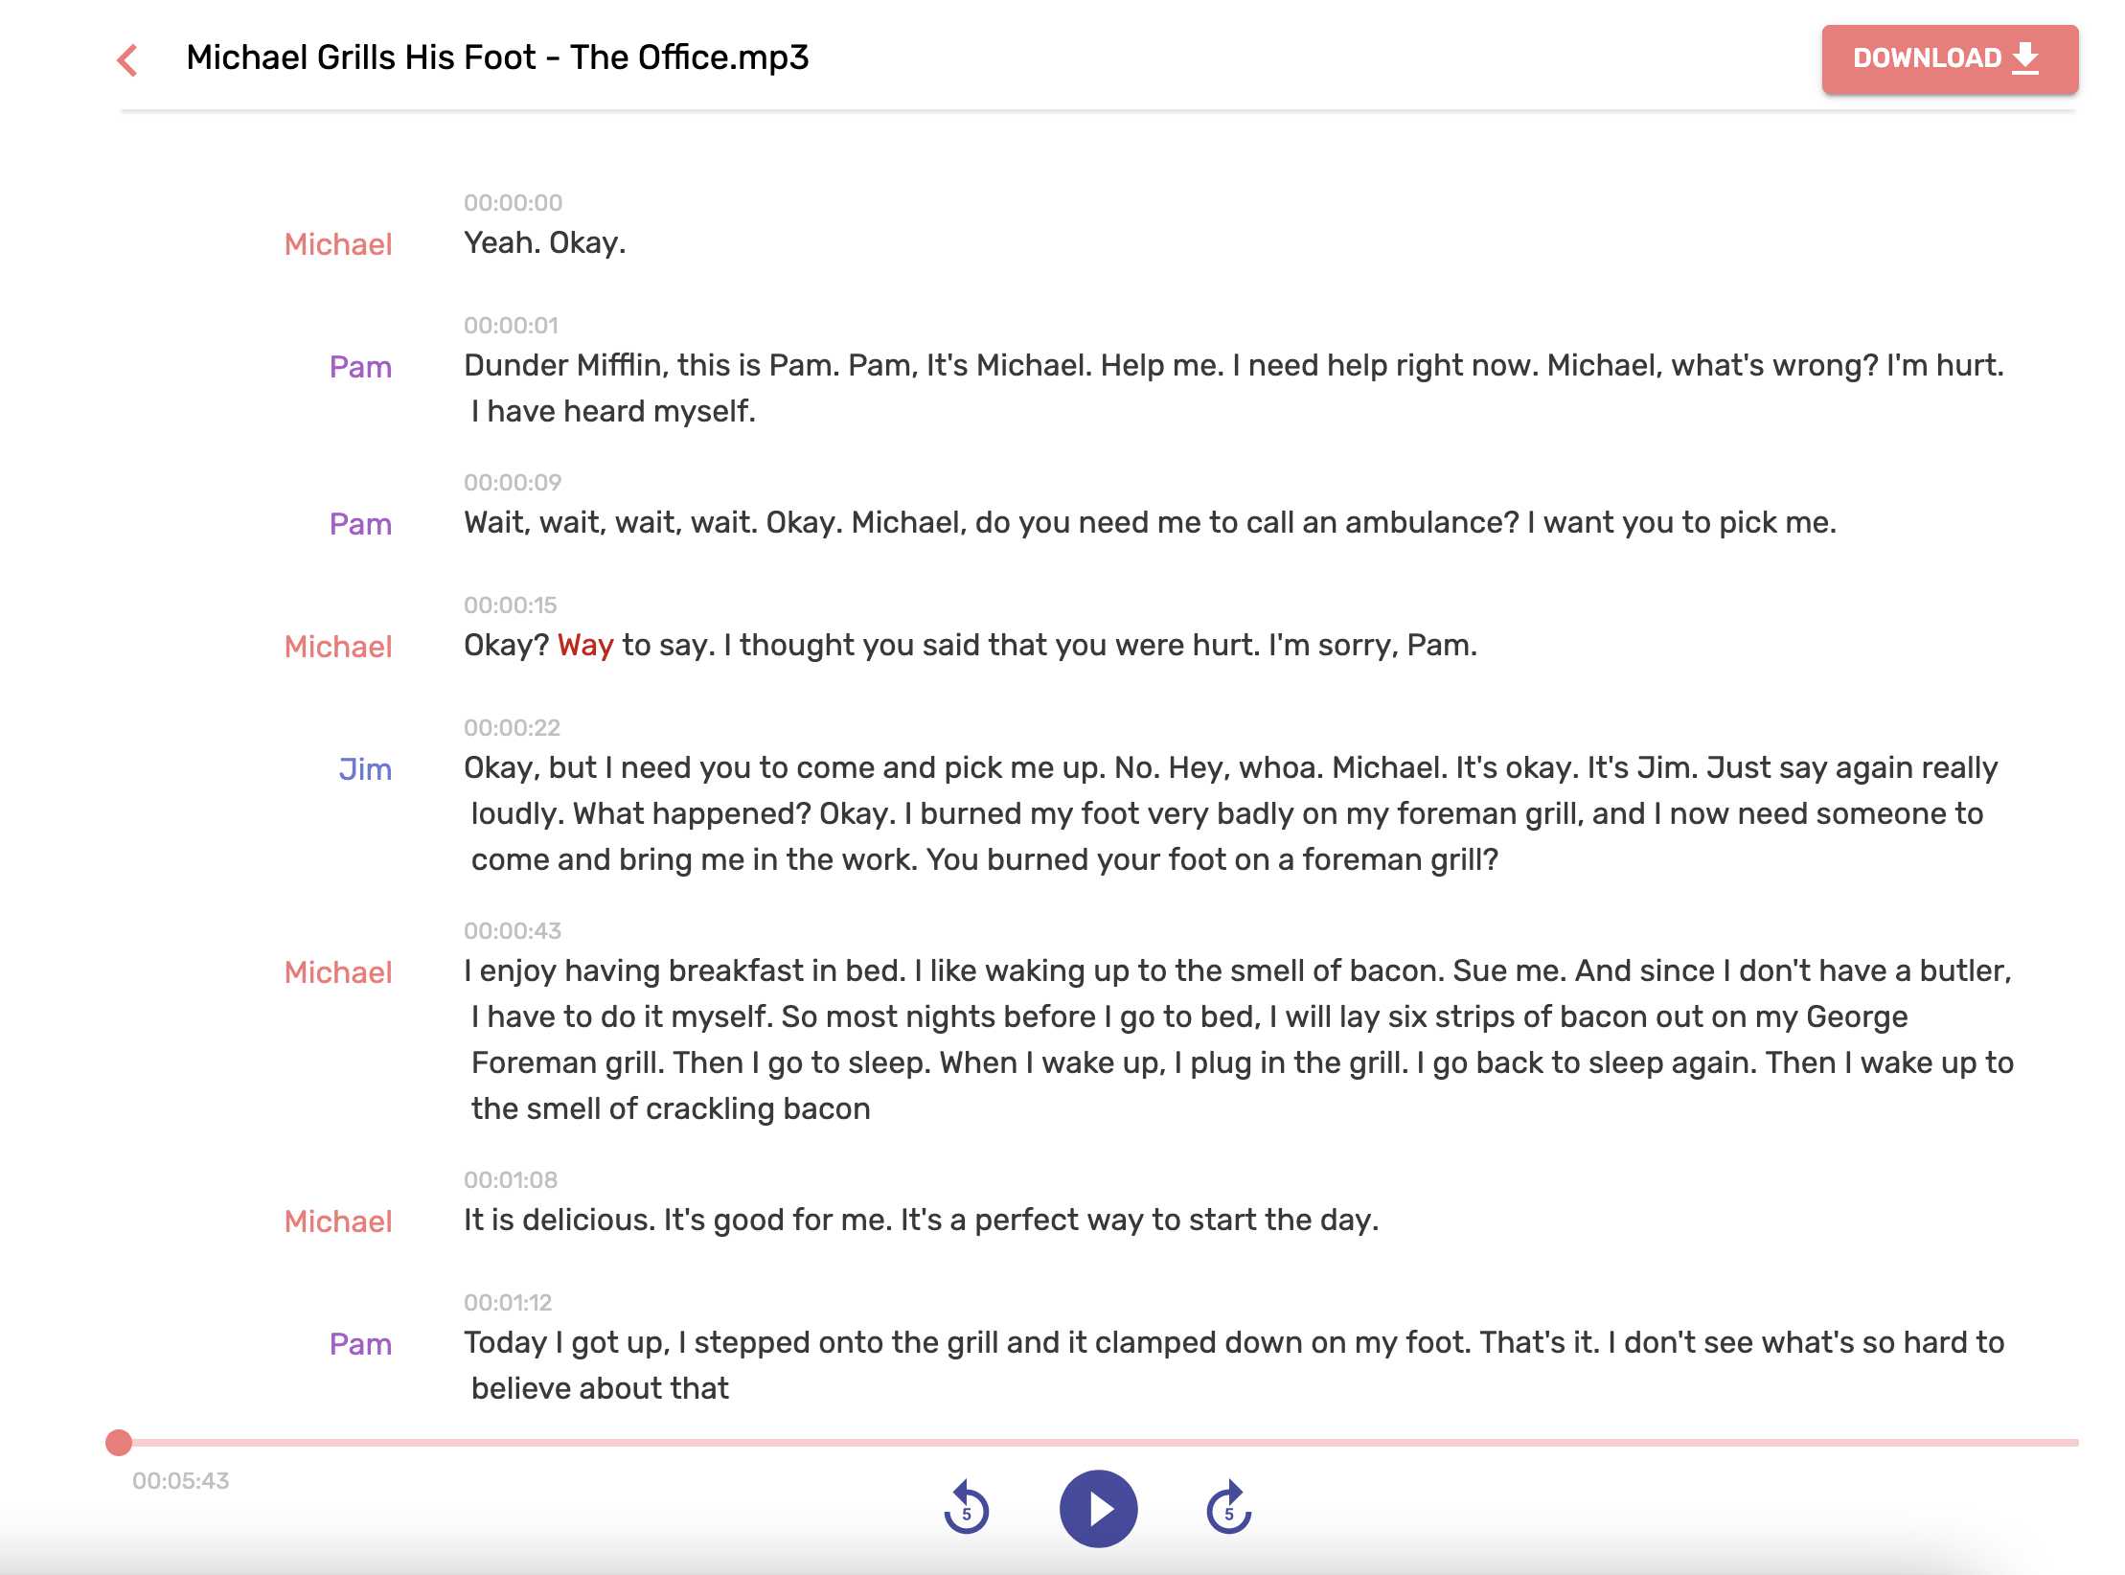The image size is (2125, 1575).
Task: Click the download arrow icon on the button
Action: [2025, 57]
